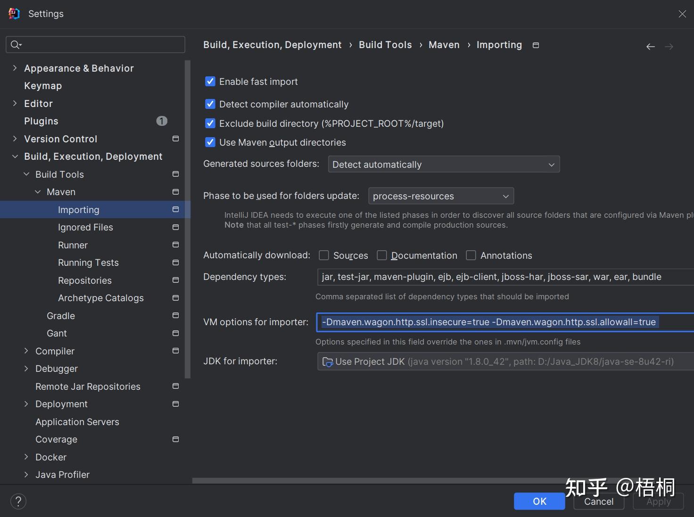694x517 pixels.
Task: Click the project icon beside Gradle
Action: tap(176, 315)
